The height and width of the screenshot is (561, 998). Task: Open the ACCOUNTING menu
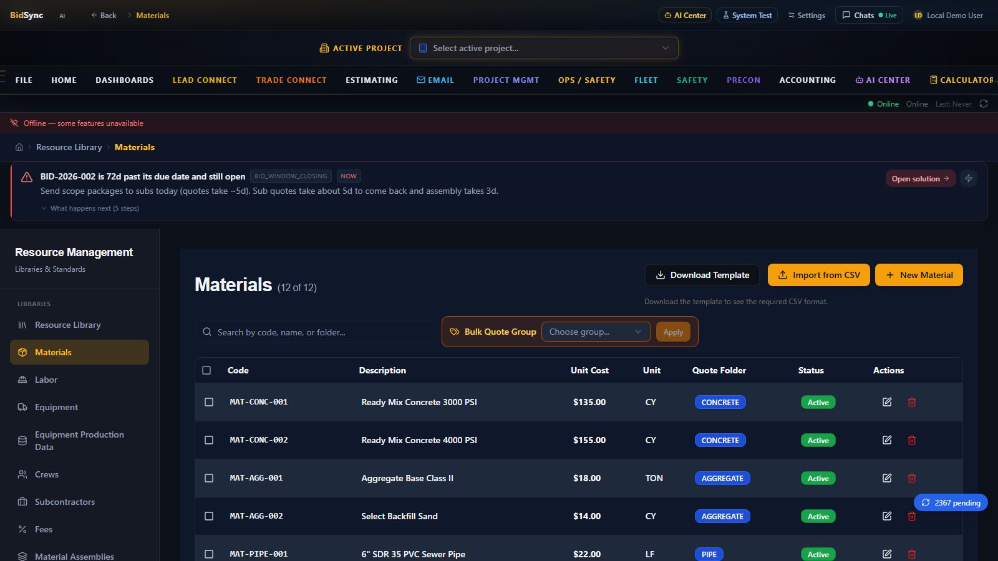pos(808,80)
